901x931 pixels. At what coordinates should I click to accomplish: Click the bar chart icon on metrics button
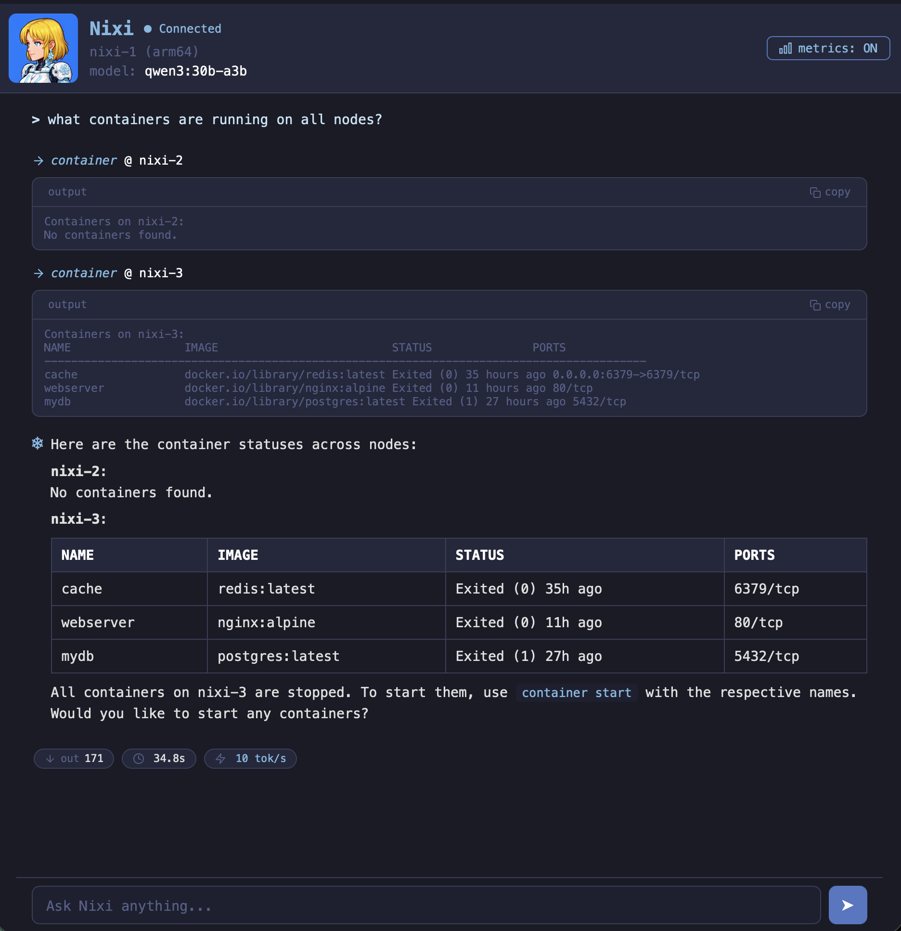(786, 48)
